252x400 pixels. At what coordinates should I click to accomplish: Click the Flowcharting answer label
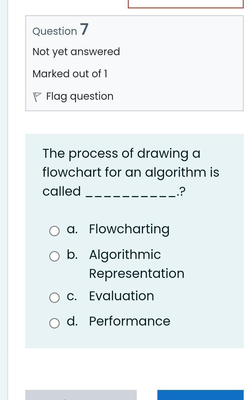pos(129,229)
